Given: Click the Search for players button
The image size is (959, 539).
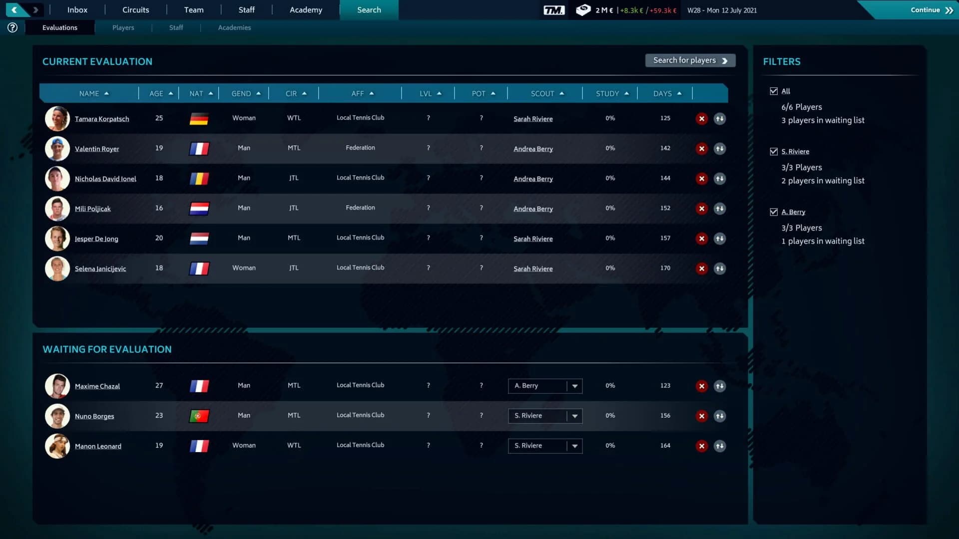Looking at the screenshot, I should coord(690,60).
